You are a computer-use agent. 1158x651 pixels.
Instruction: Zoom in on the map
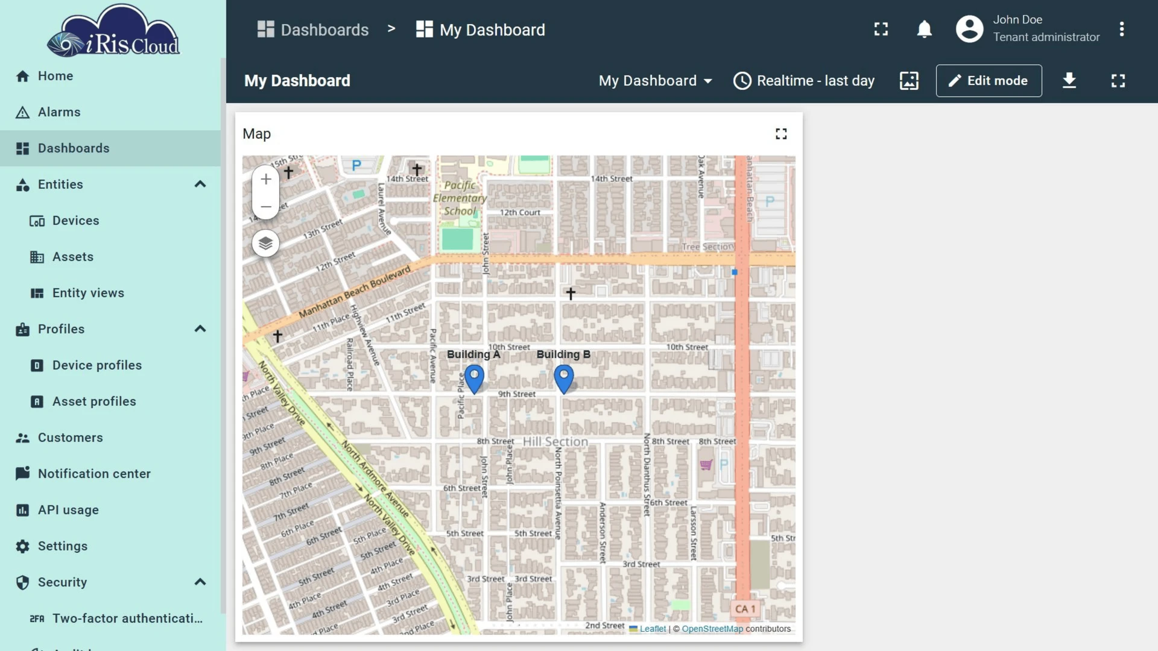click(x=265, y=179)
